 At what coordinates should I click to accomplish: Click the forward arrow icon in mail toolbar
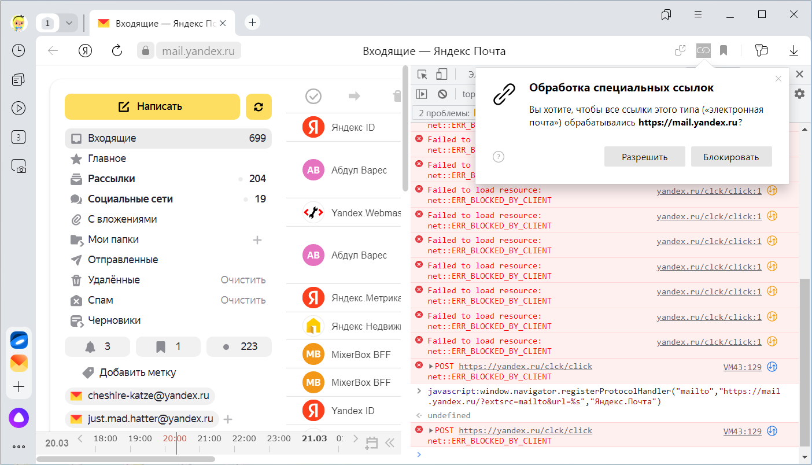pyautogui.click(x=355, y=96)
